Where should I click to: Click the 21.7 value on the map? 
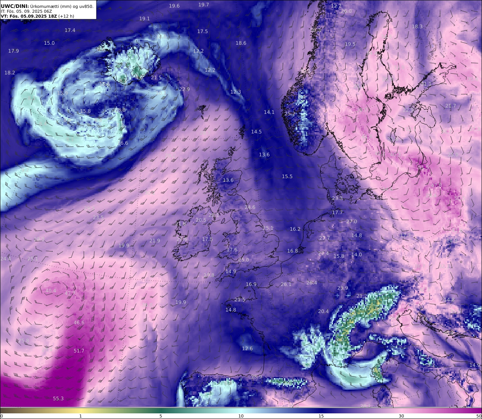(450, 106)
